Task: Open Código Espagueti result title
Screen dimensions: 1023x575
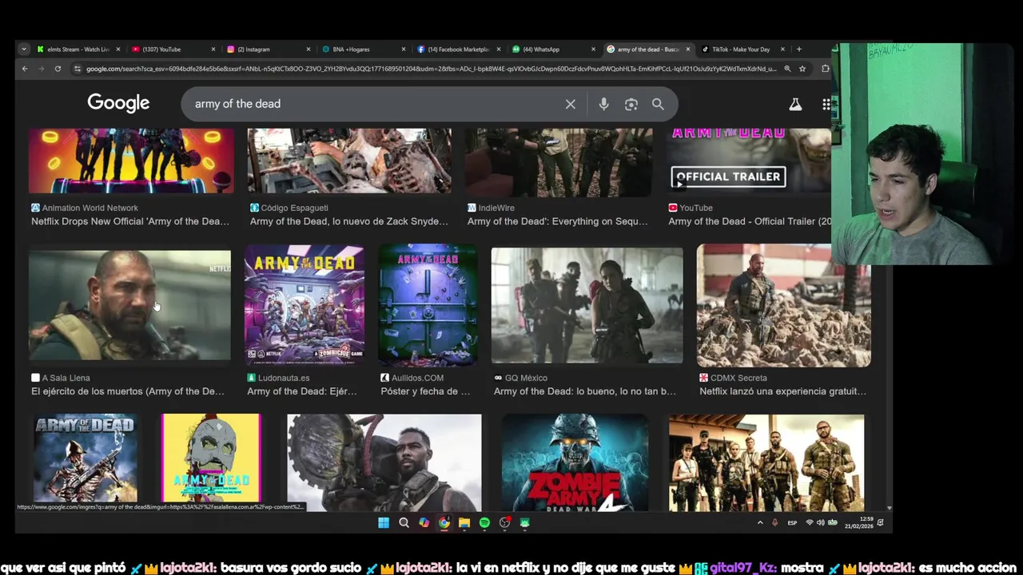Action: pyautogui.click(x=349, y=221)
